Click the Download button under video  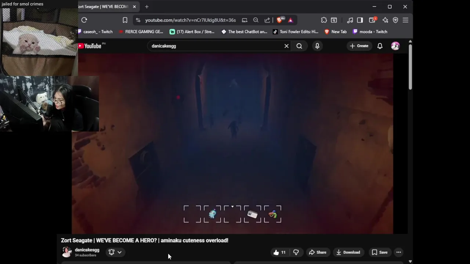348,252
